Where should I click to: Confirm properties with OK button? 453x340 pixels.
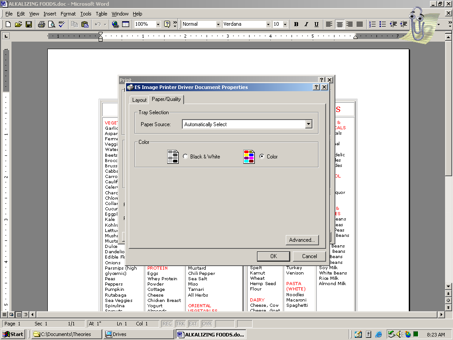273,256
